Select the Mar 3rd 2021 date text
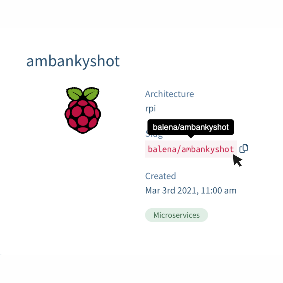This screenshot has height=283, width=283. (171, 191)
